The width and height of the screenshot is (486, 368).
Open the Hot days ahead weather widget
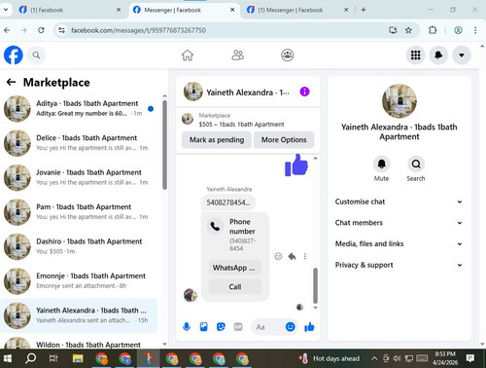(x=330, y=358)
